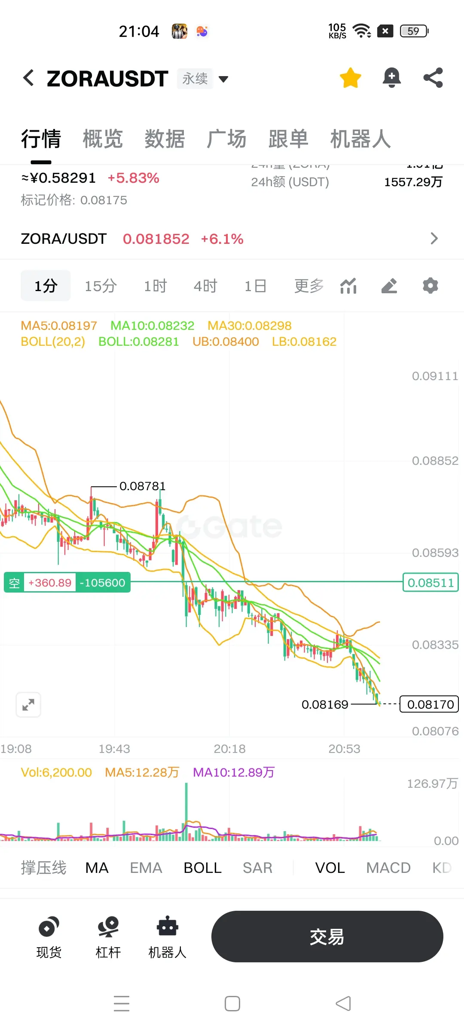This screenshot has width=464, height=1032.
Task: Tap the Android back triangle button
Action: pyautogui.click(x=343, y=1004)
